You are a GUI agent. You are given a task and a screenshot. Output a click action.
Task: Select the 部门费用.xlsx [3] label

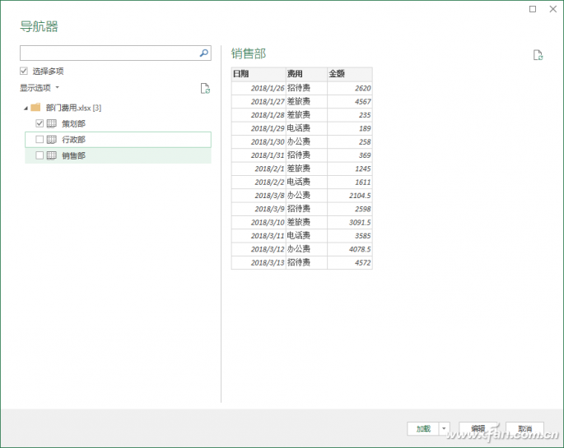(x=73, y=108)
